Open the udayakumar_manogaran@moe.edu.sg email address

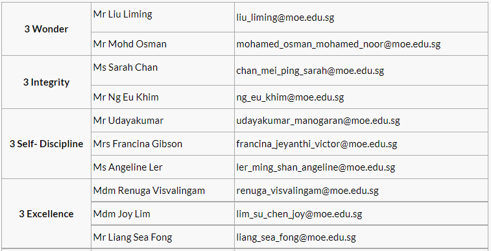coord(318,121)
